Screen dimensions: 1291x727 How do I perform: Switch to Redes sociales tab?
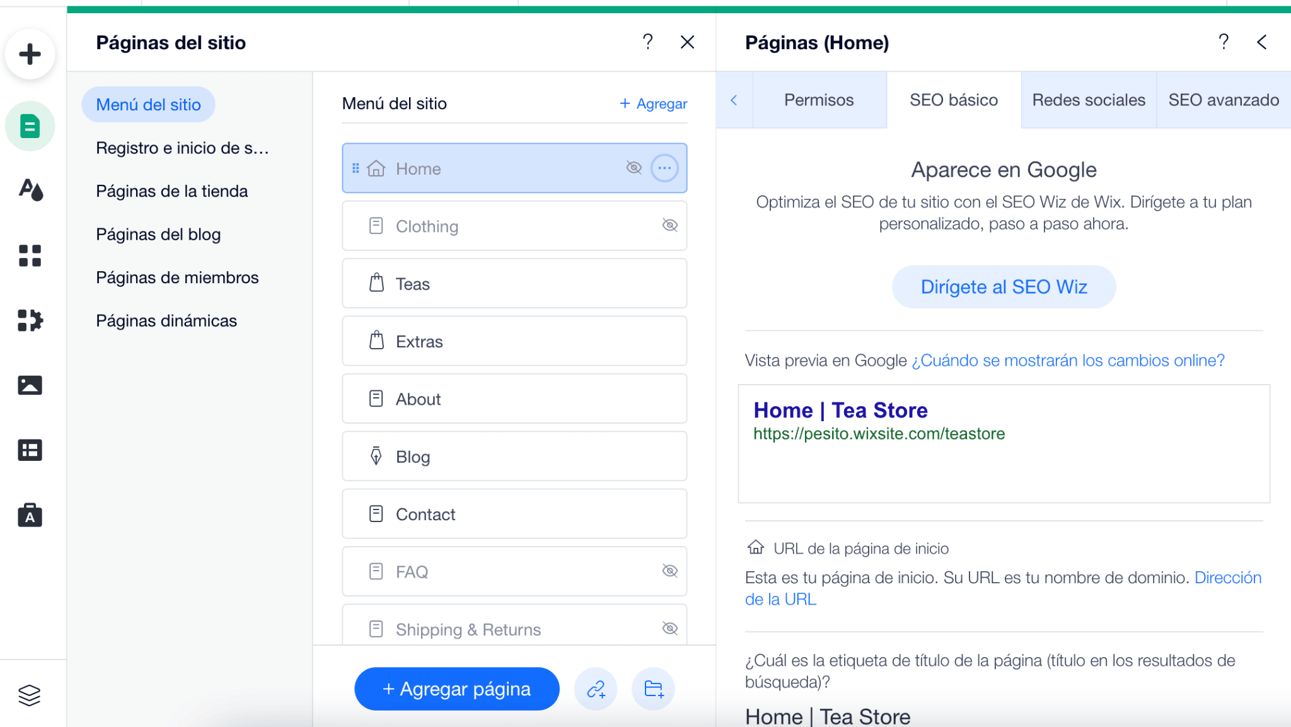[1089, 99]
